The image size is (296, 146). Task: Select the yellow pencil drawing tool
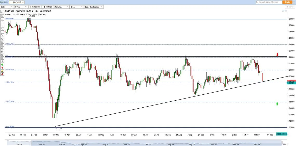(2, 71)
